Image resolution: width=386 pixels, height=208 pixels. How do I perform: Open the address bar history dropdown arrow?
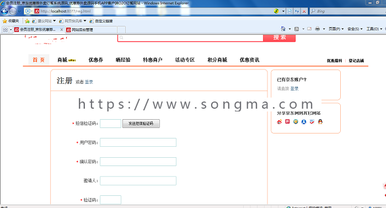point(283,11)
